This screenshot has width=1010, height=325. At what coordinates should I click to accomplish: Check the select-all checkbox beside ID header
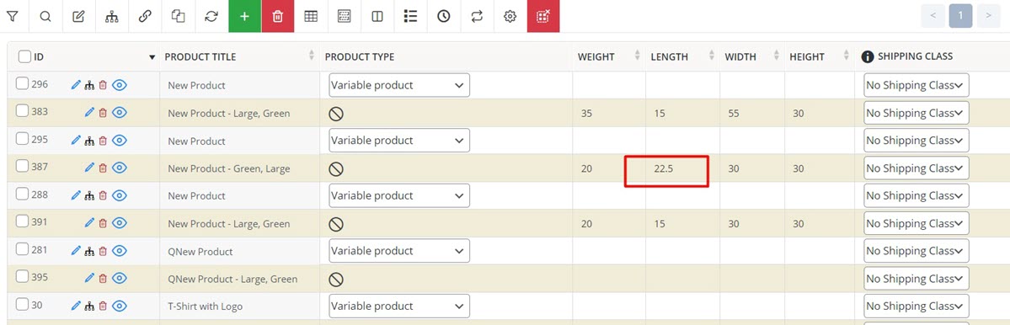pyautogui.click(x=24, y=56)
